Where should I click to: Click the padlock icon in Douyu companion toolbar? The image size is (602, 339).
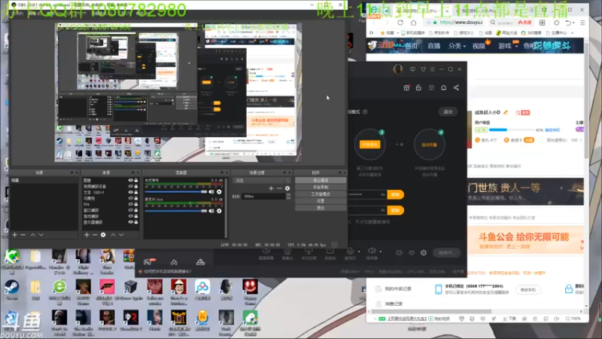(x=419, y=87)
